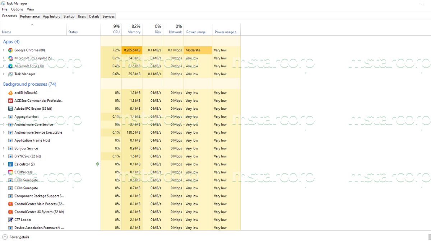Screen dimensions: 431x242
Task: Click the CCXProcess icon
Action: pyautogui.click(x=10, y=172)
